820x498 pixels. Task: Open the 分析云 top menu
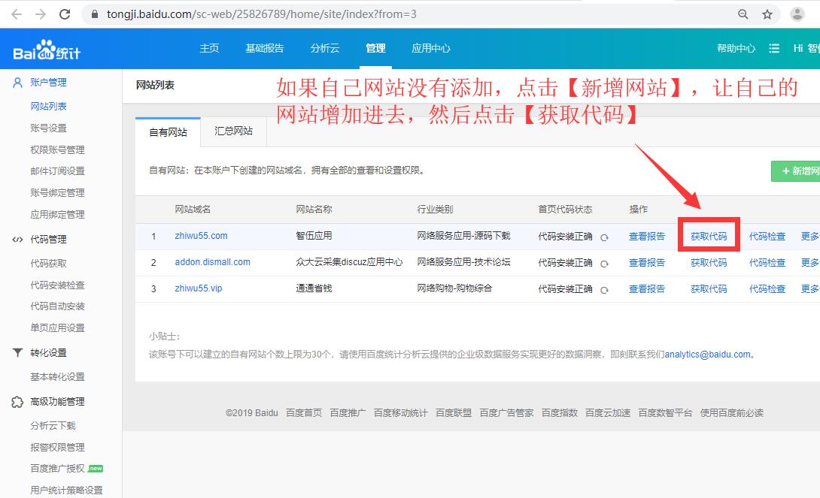(x=325, y=48)
